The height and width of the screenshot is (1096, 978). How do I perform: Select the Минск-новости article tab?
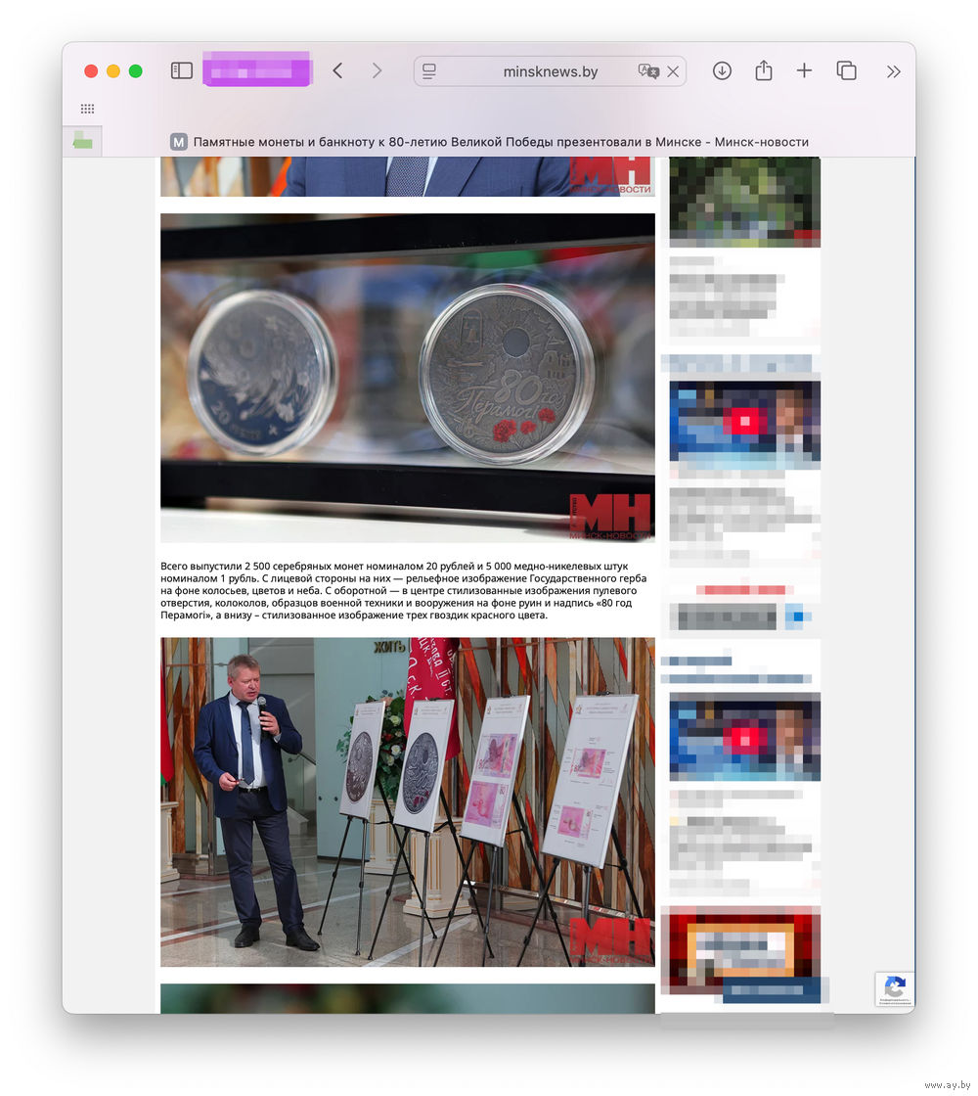point(489,142)
